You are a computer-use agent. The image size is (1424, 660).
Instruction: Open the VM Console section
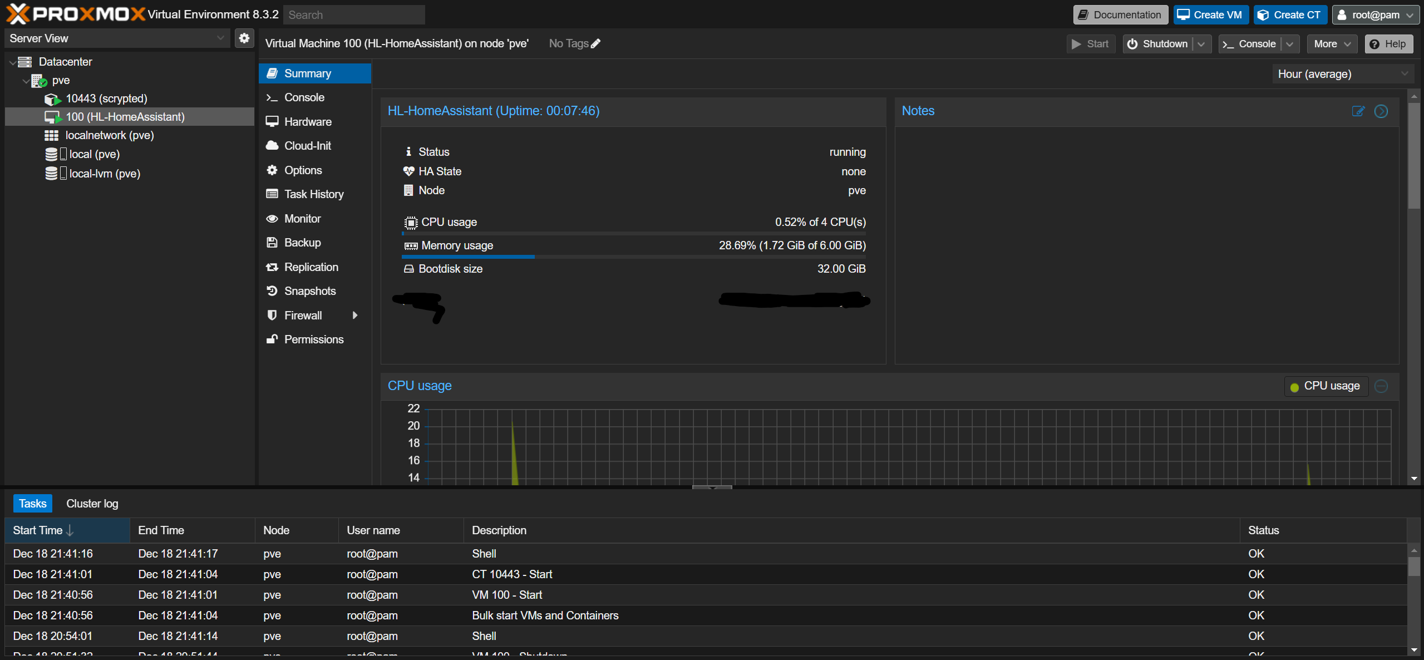[x=315, y=97]
